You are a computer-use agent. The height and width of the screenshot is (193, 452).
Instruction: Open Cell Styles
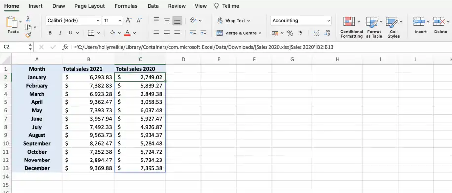pos(393,28)
